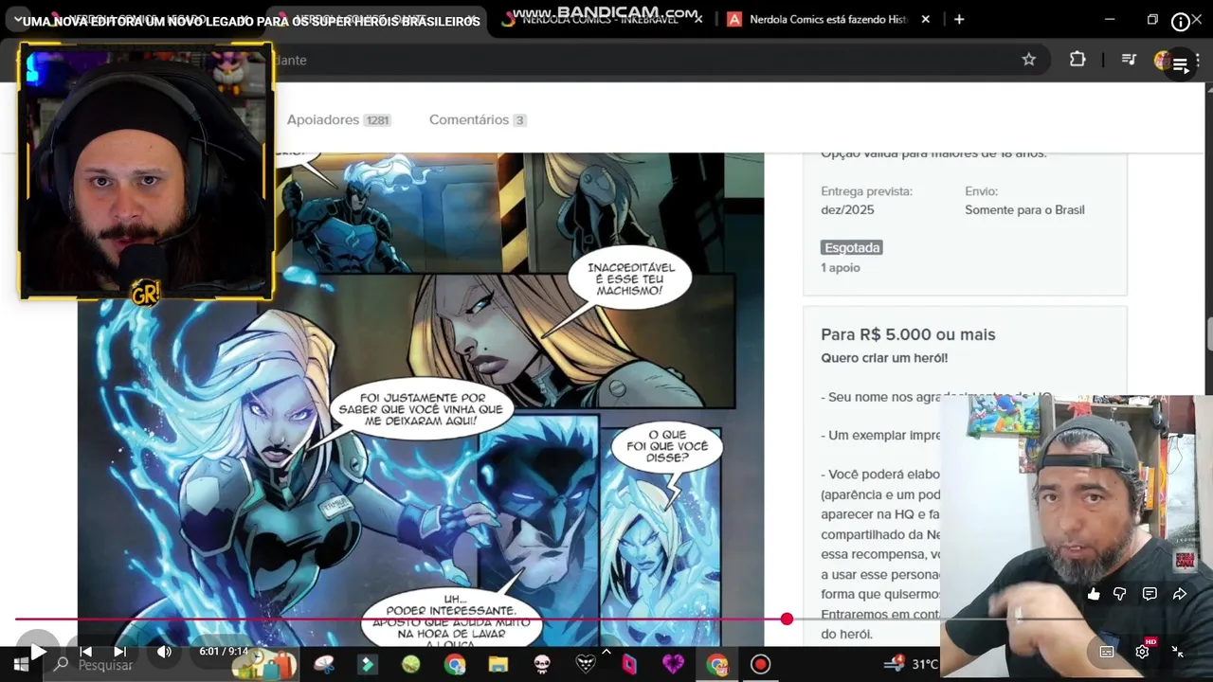Open Bandicam recorder taskbar icon
1213x682 pixels.
760,665
